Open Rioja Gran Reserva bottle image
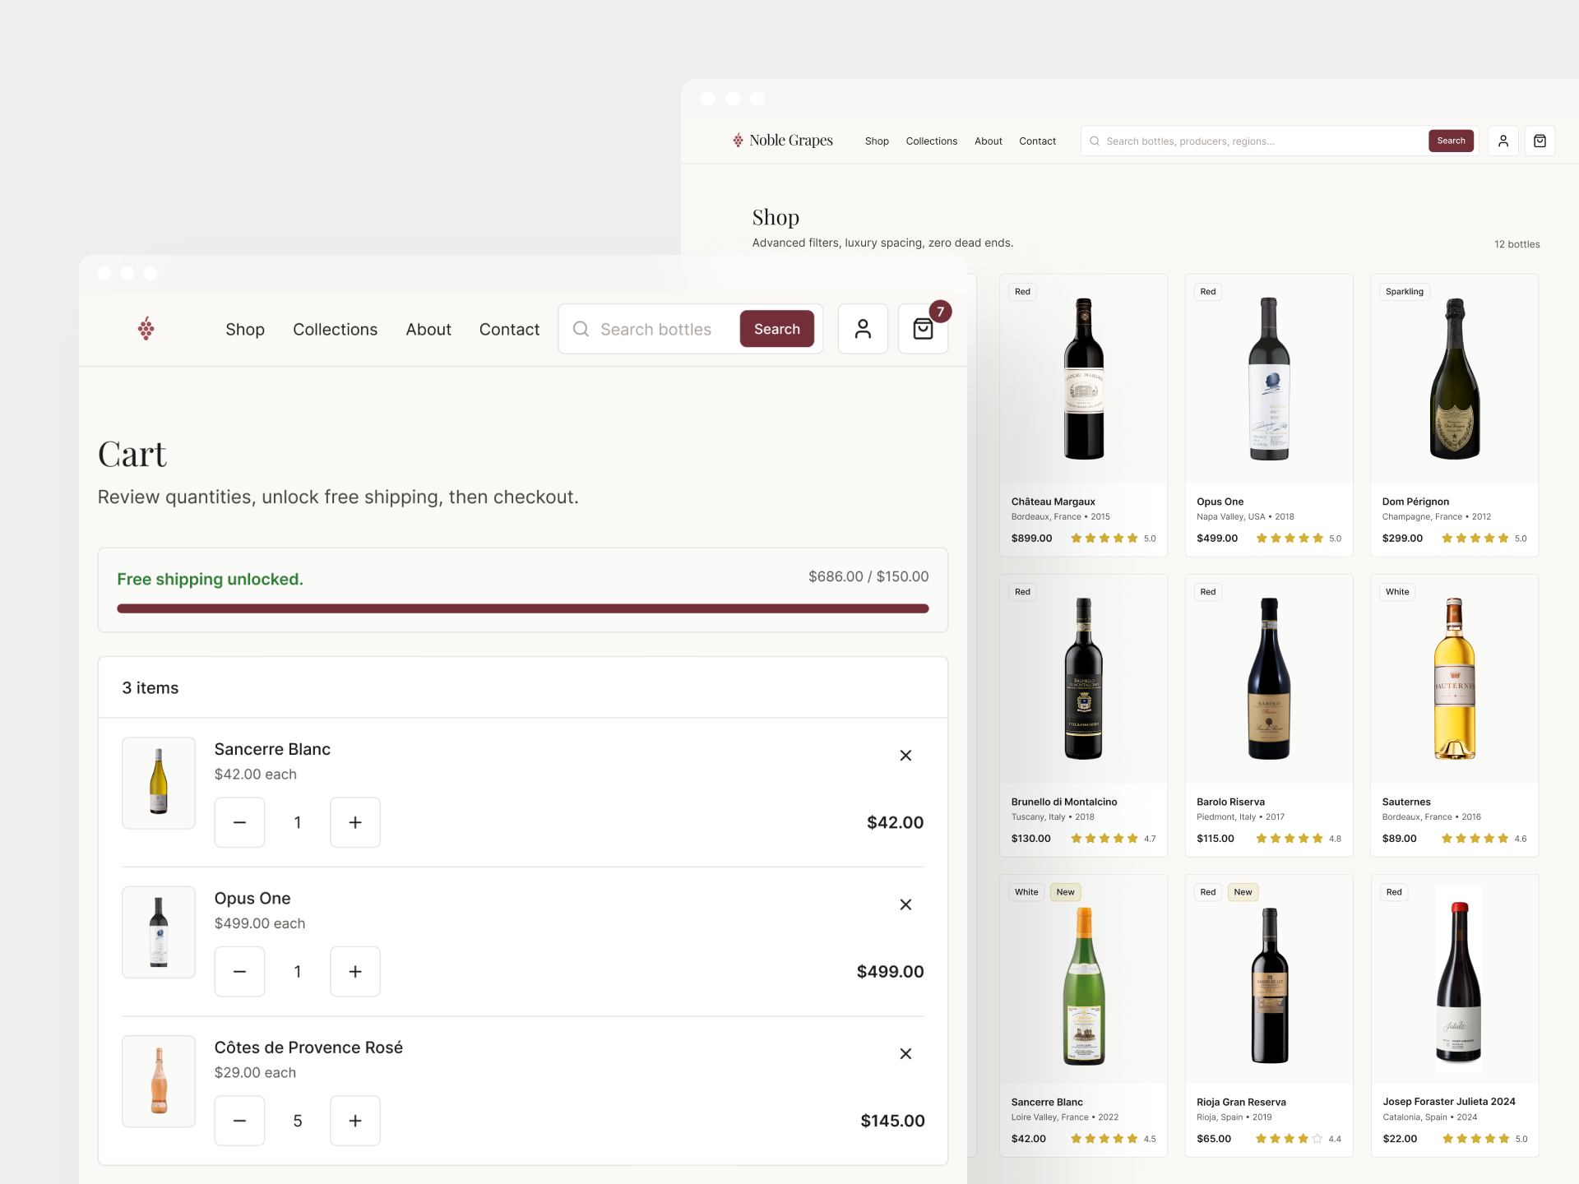The height and width of the screenshot is (1184, 1579). (x=1269, y=985)
